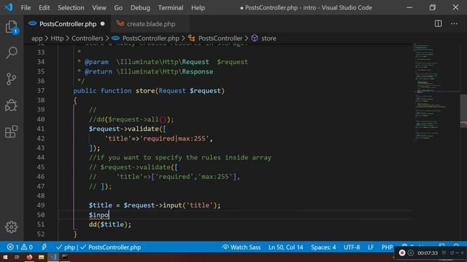Viewport: 467px width, 262px height.
Task: Open the errors and warnings problems indicator
Action: (x=20, y=247)
